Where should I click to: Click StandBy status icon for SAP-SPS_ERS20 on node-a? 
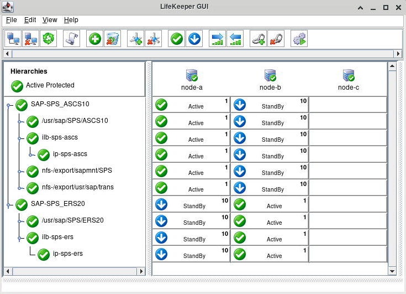(x=161, y=204)
